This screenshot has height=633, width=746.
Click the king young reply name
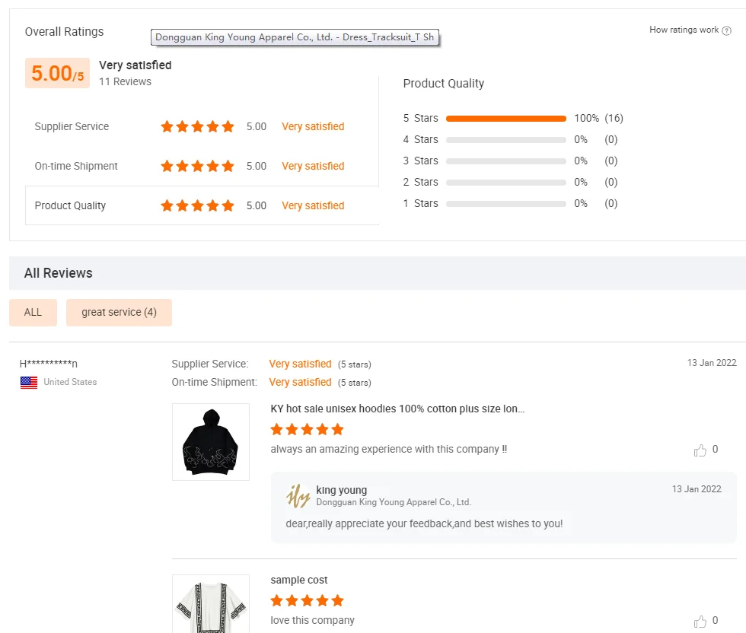coord(341,490)
